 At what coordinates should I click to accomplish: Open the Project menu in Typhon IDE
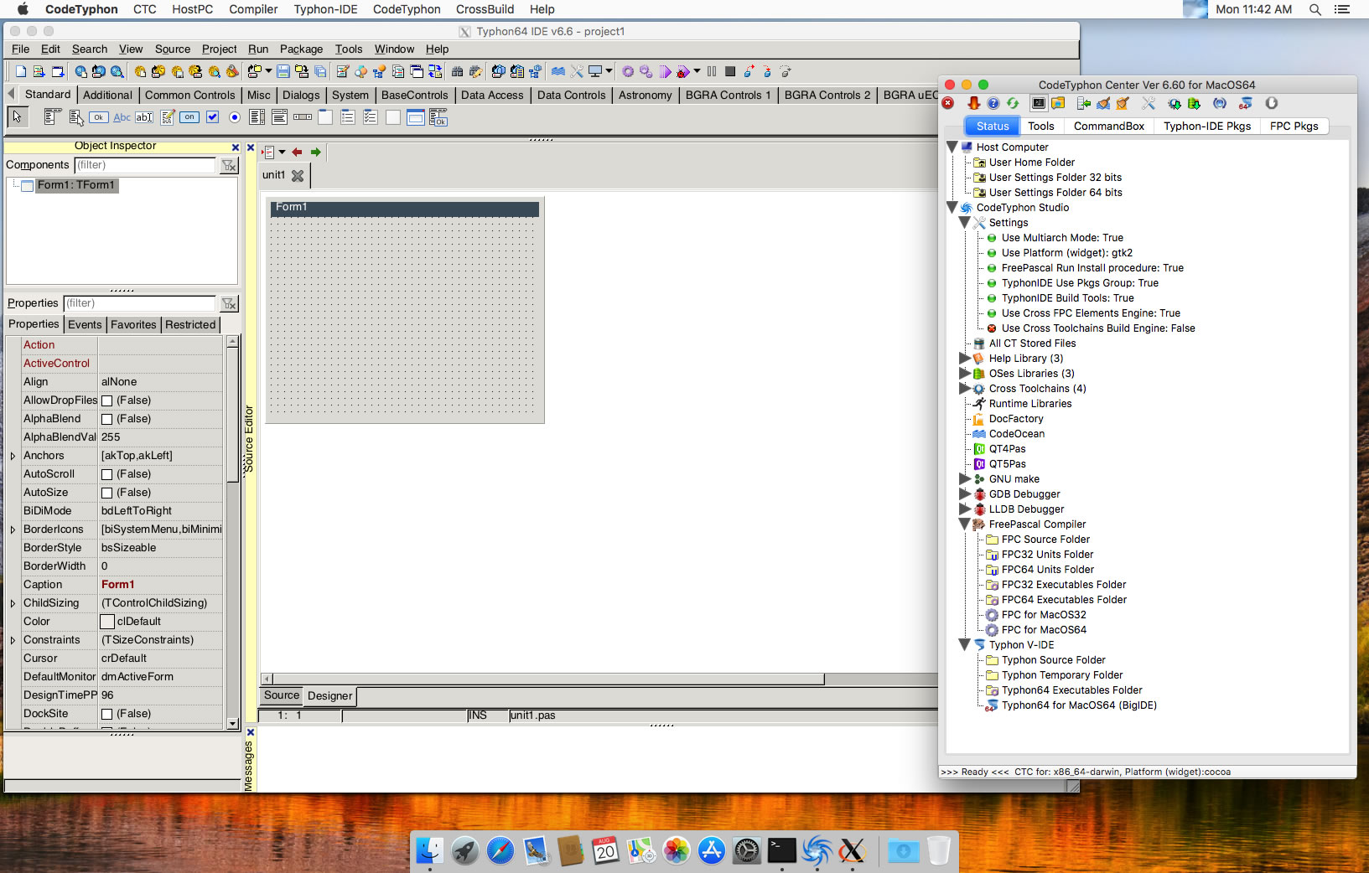tap(219, 49)
